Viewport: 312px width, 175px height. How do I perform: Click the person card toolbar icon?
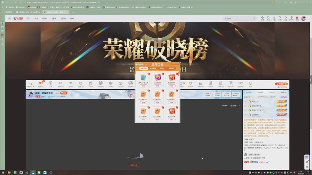coord(230,84)
